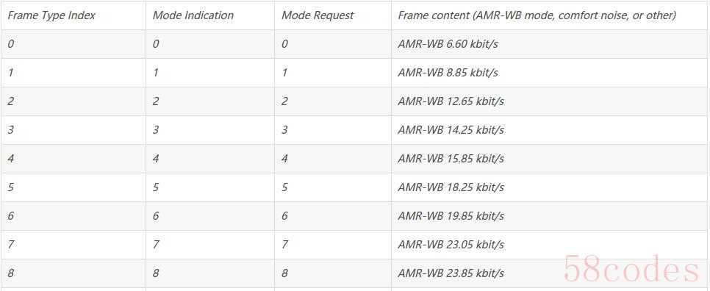This screenshot has height=291, width=710.
Task: Click Mode Request value 2
Action: coord(284,101)
